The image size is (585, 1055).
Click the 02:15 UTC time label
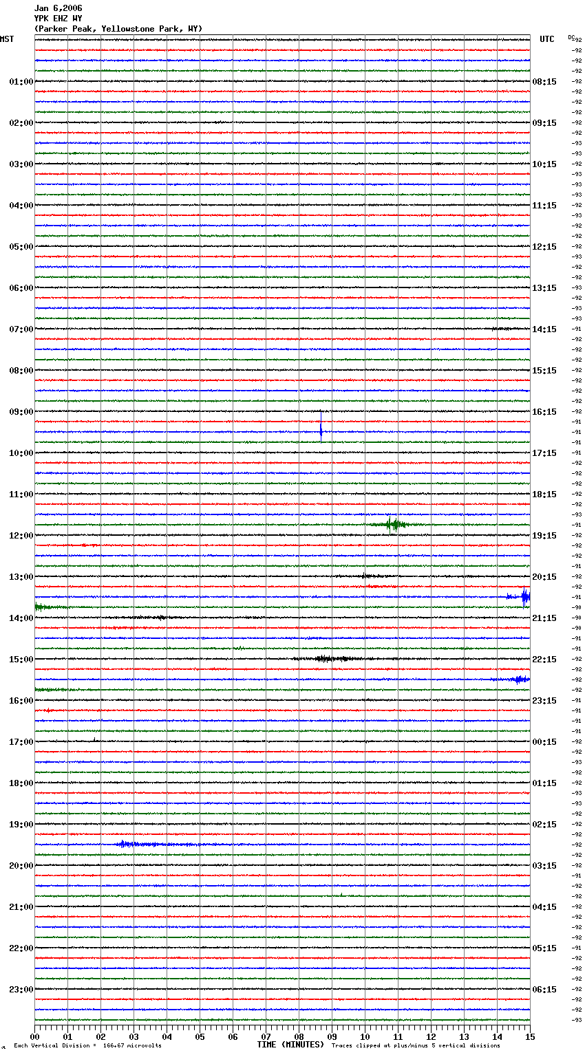click(x=544, y=825)
